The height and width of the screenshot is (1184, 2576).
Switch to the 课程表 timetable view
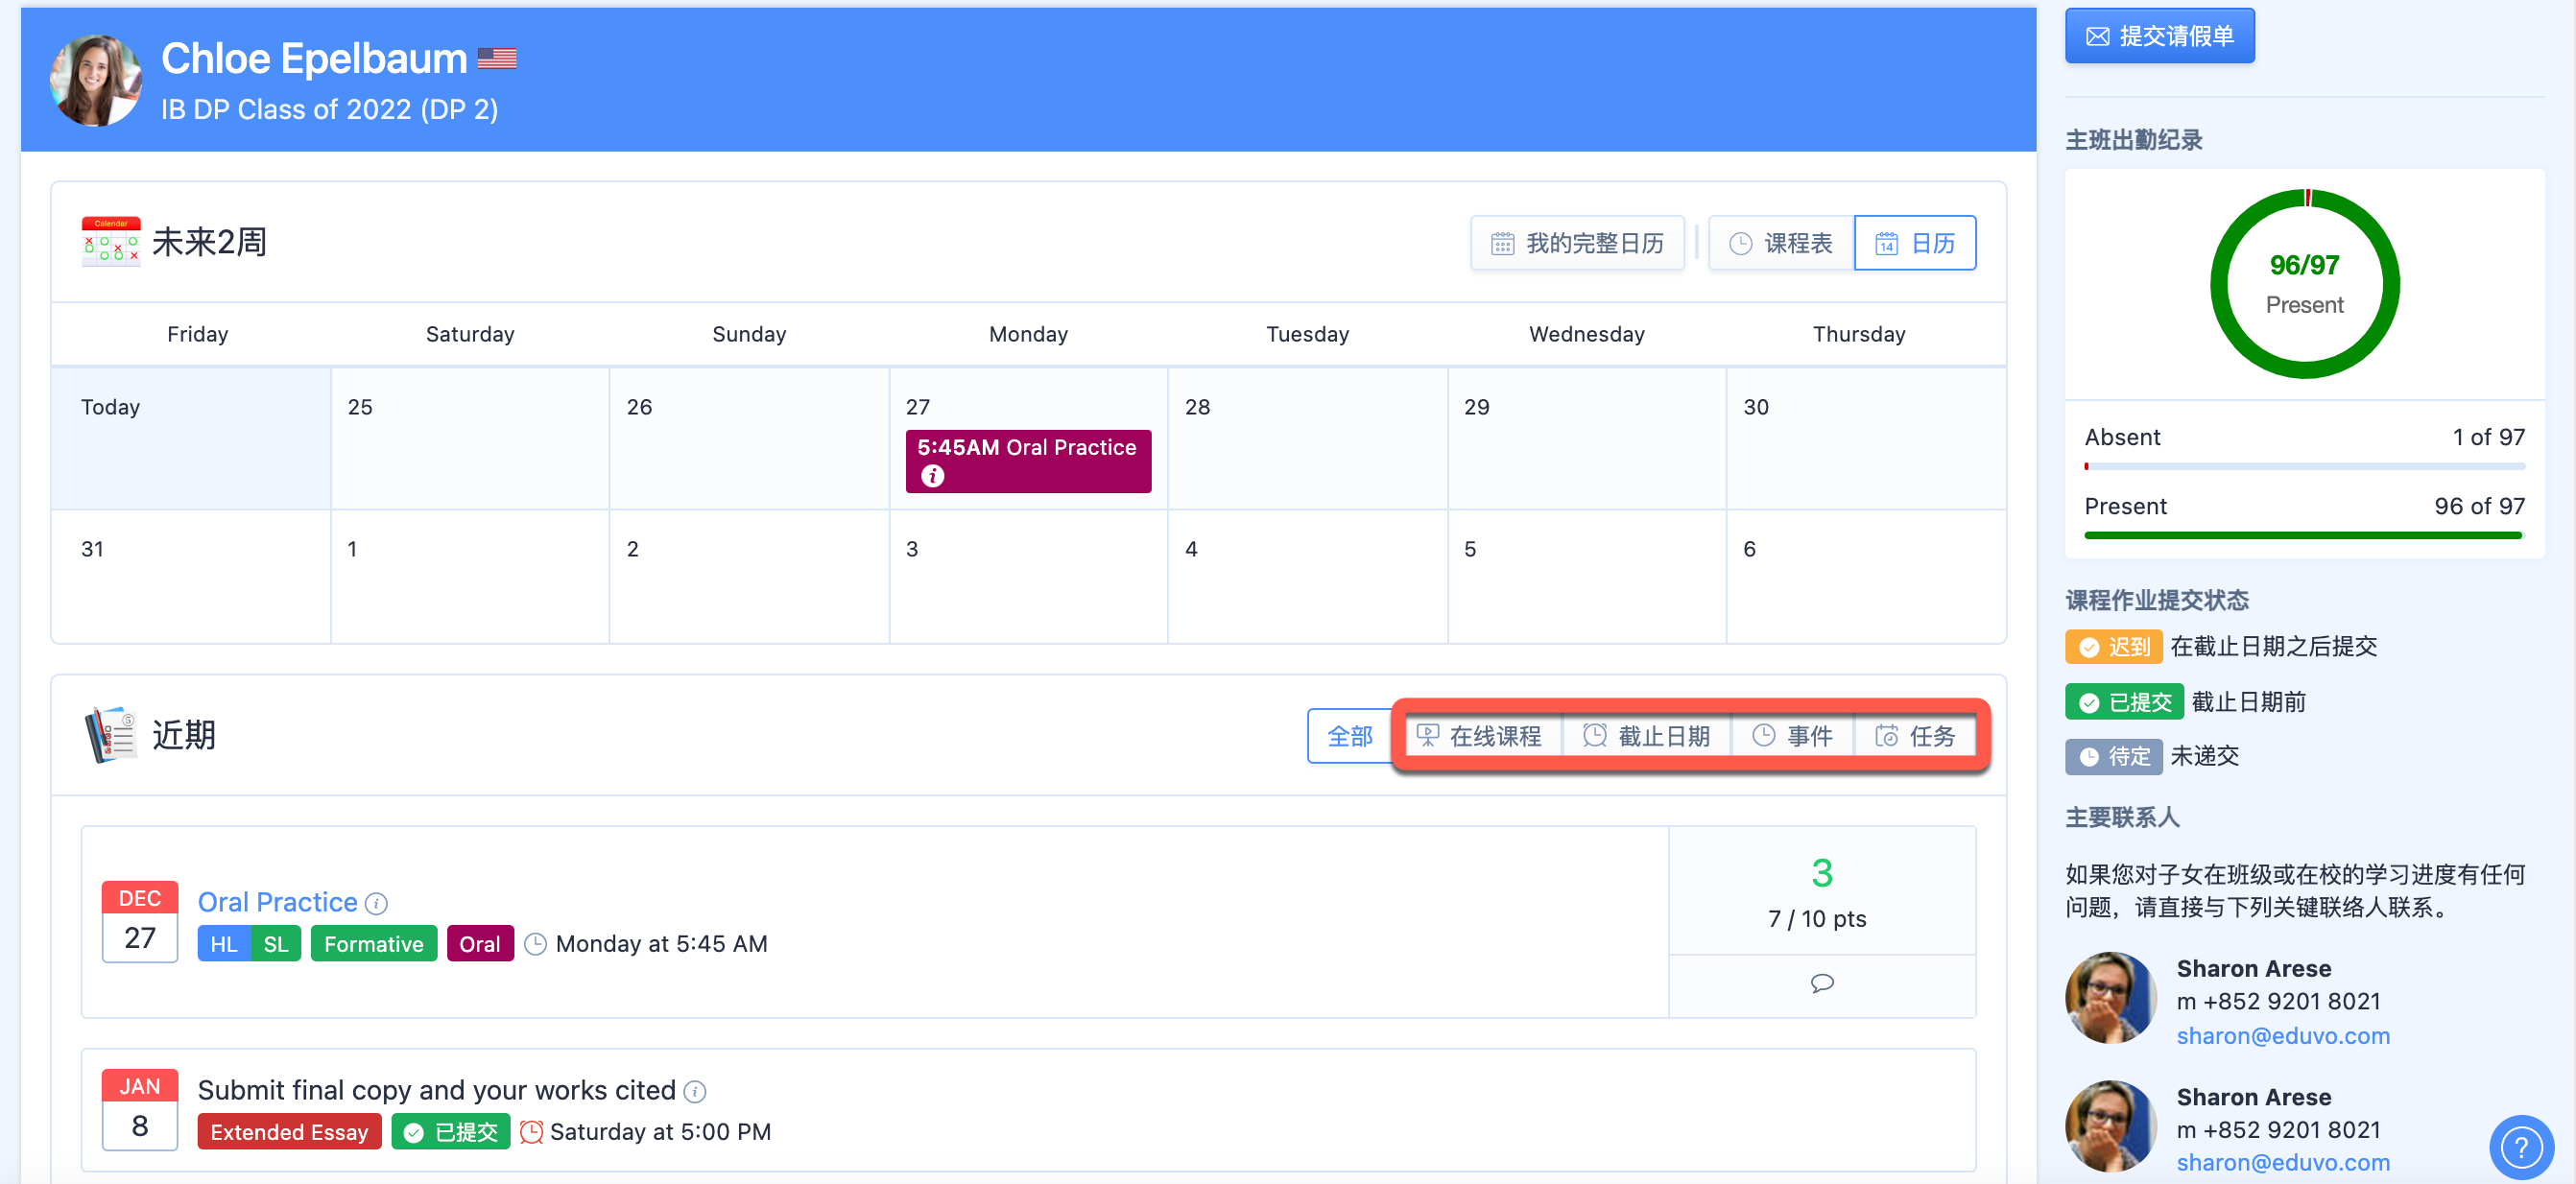point(1781,243)
